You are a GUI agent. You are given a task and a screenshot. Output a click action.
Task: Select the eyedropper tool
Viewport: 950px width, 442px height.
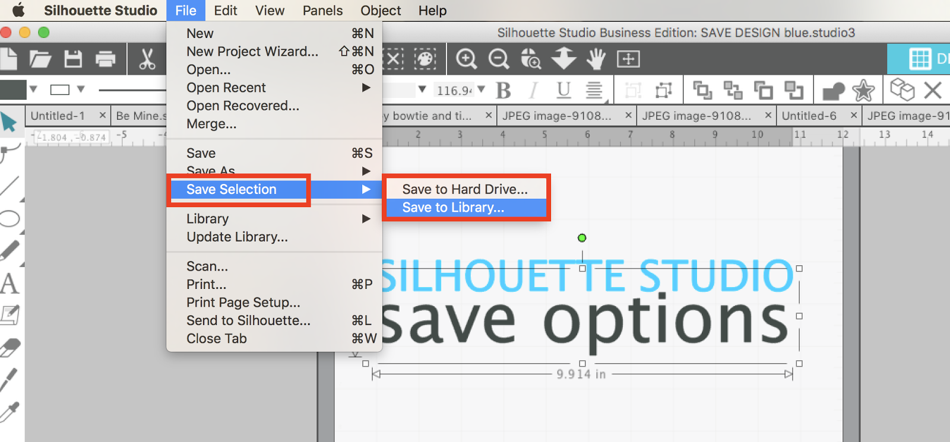coord(10,412)
